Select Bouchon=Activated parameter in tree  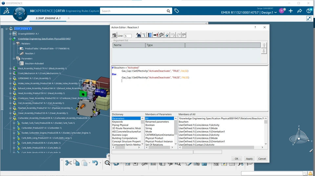[x=34, y=63]
